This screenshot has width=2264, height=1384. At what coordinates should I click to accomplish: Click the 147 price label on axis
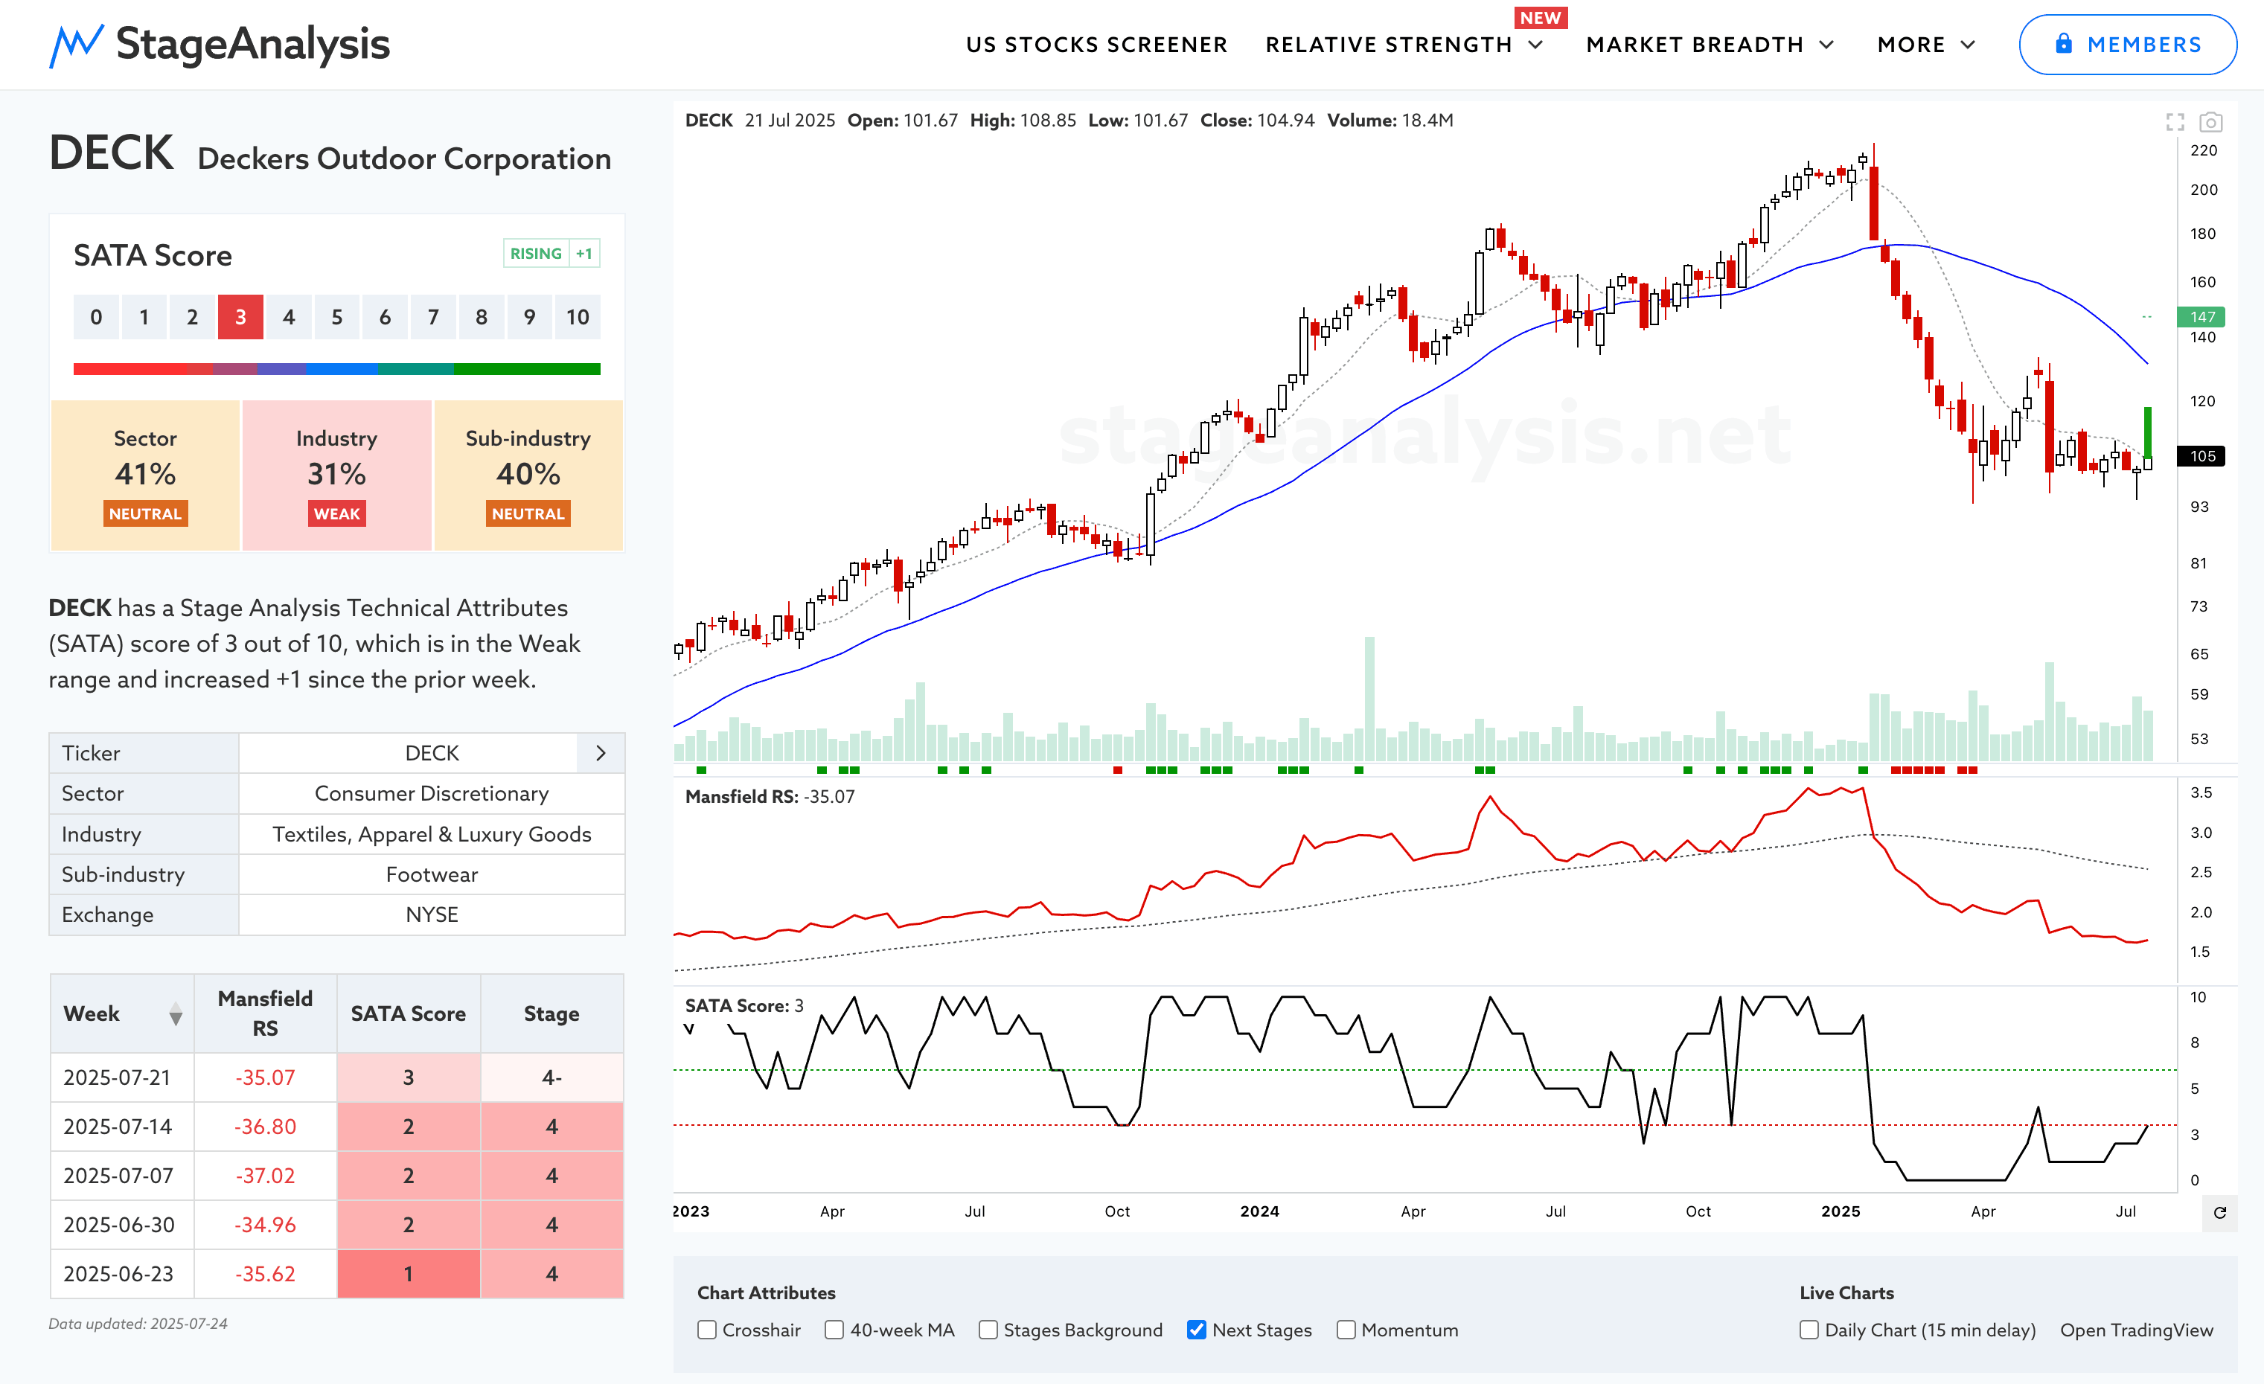[2201, 317]
